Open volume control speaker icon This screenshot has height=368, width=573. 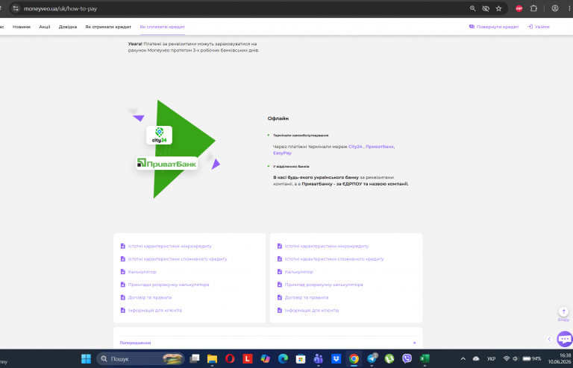[516, 359]
